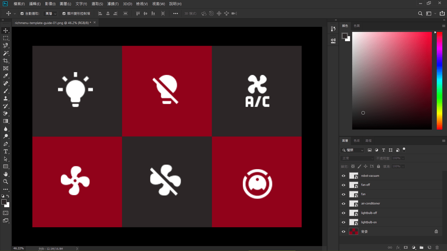Select the Move tool in toolbox
447x251 pixels.
(6, 31)
